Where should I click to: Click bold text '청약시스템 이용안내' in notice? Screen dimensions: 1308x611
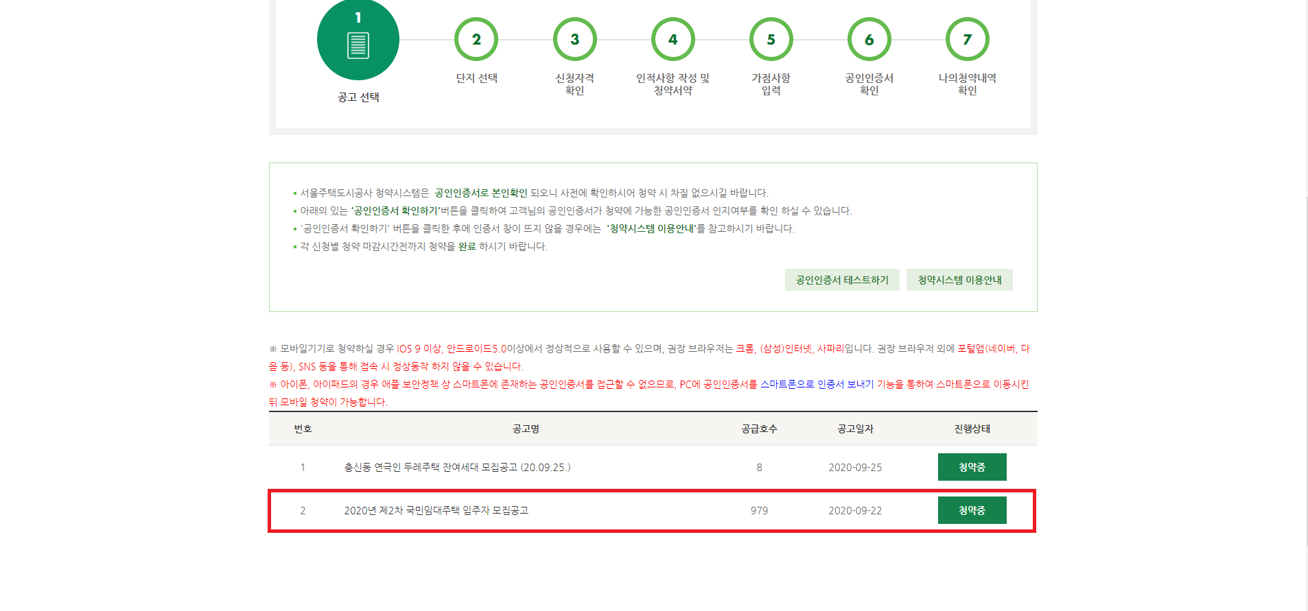click(651, 228)
